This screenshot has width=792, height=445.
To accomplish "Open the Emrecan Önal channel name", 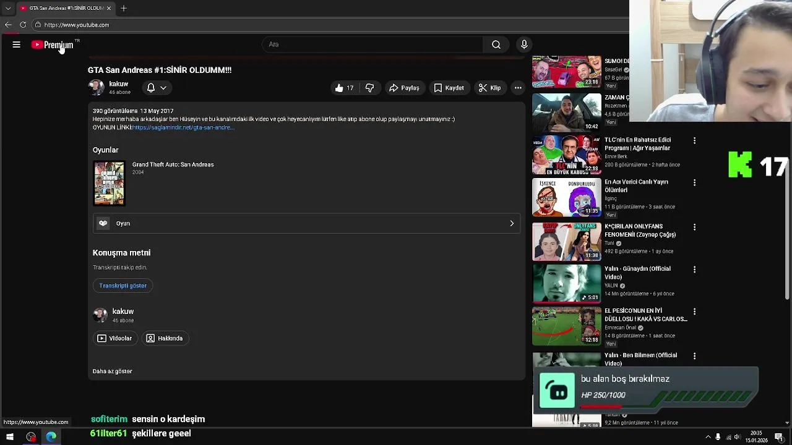I will coord(621,328).
